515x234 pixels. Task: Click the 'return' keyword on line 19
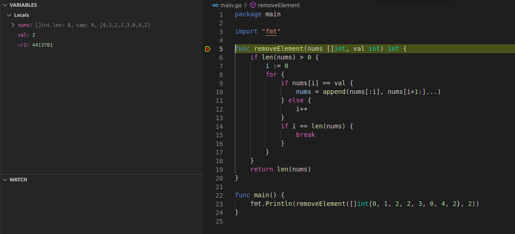[262, 170]
